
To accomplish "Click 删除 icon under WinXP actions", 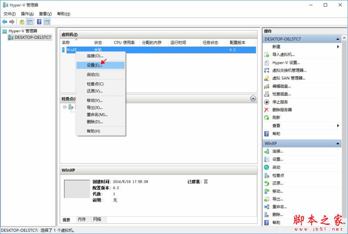I will tap(267, 215).
